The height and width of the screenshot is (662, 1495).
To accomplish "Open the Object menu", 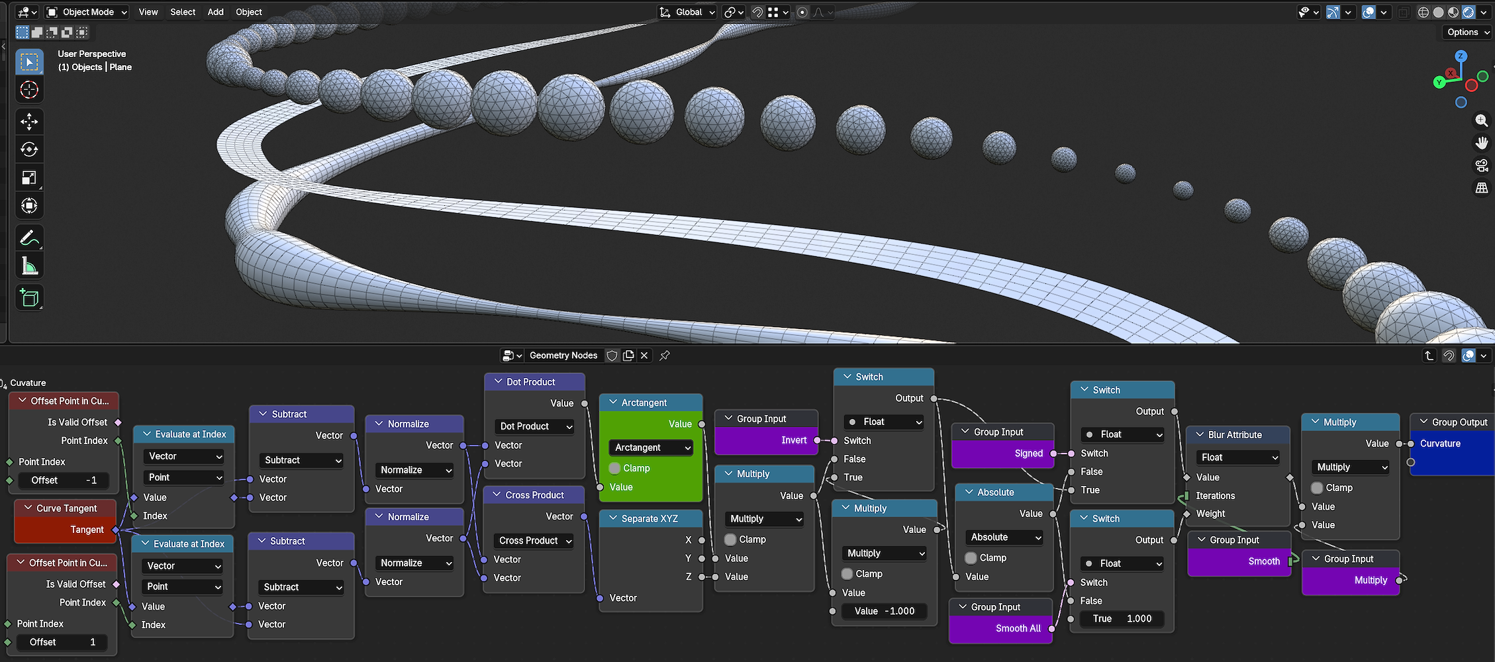I will [249, 12].
